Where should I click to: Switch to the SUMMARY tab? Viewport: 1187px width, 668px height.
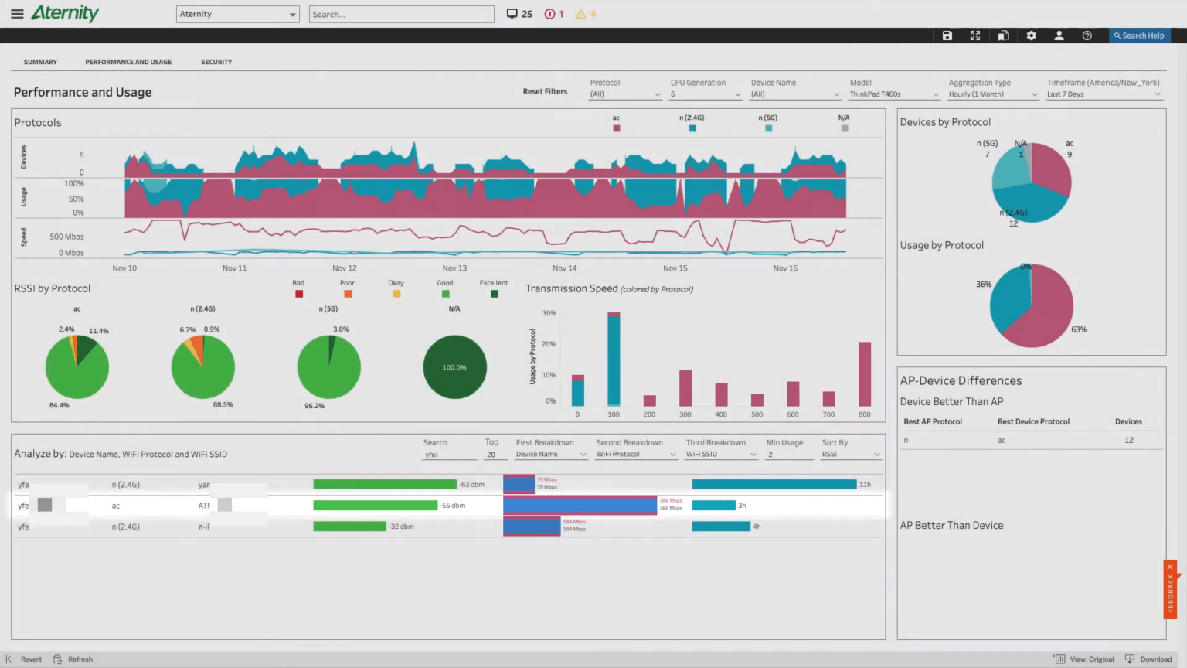pyautogui.click(x=40, y=62)
